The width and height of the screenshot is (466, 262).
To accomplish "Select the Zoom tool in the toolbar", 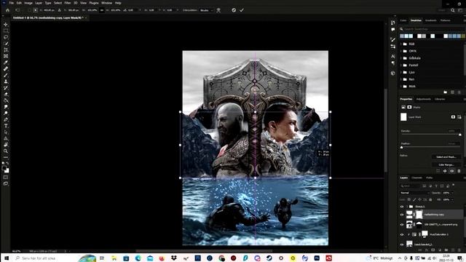I will tap(6, 151).
